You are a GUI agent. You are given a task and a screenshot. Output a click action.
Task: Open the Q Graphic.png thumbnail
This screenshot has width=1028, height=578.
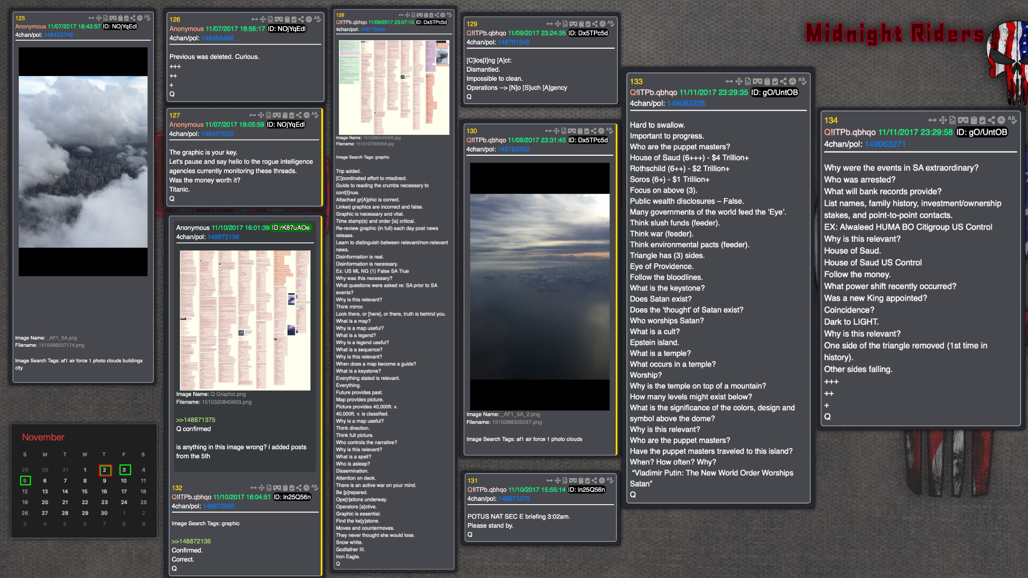245,320
